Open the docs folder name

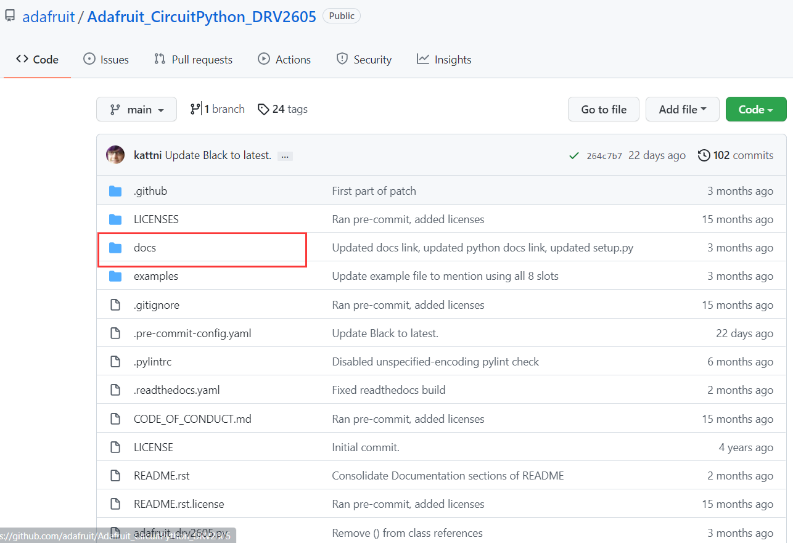click(145, 248)
